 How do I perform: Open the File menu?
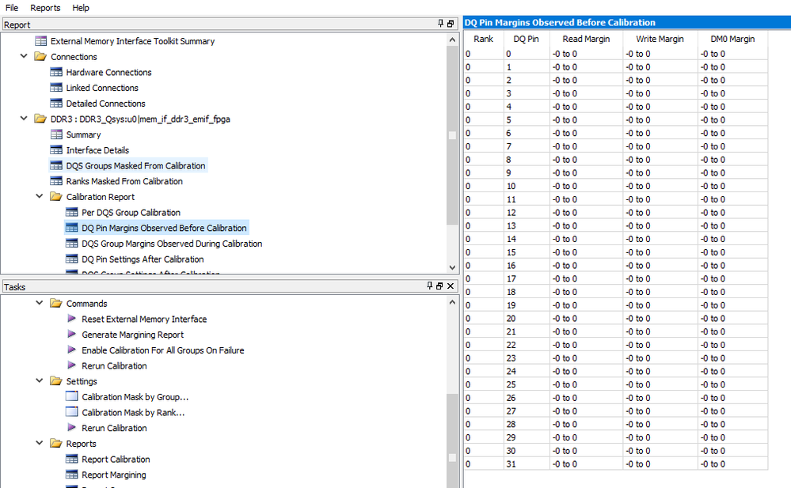[x=12, y=8]
